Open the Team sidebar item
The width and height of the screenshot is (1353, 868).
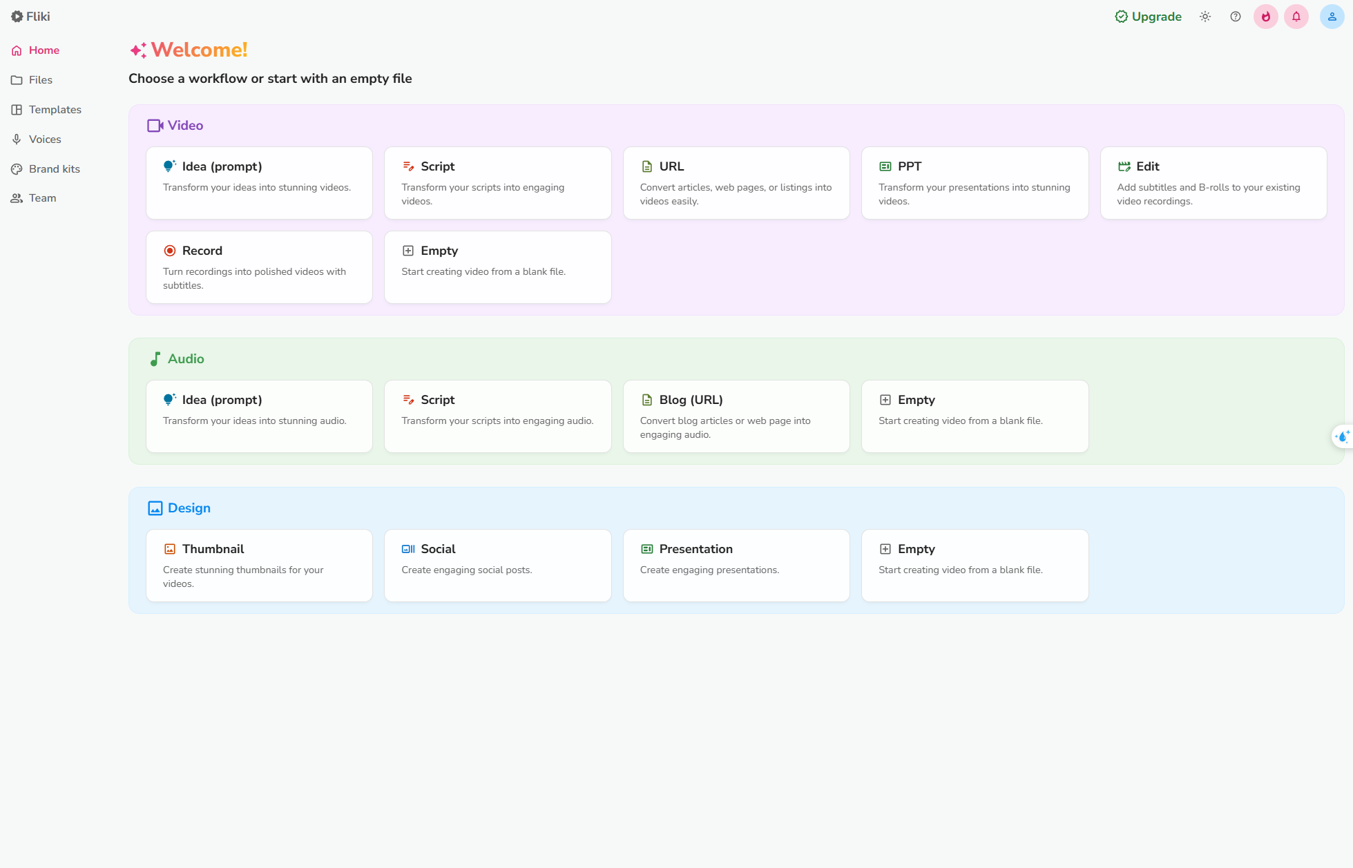pos(42,198)
